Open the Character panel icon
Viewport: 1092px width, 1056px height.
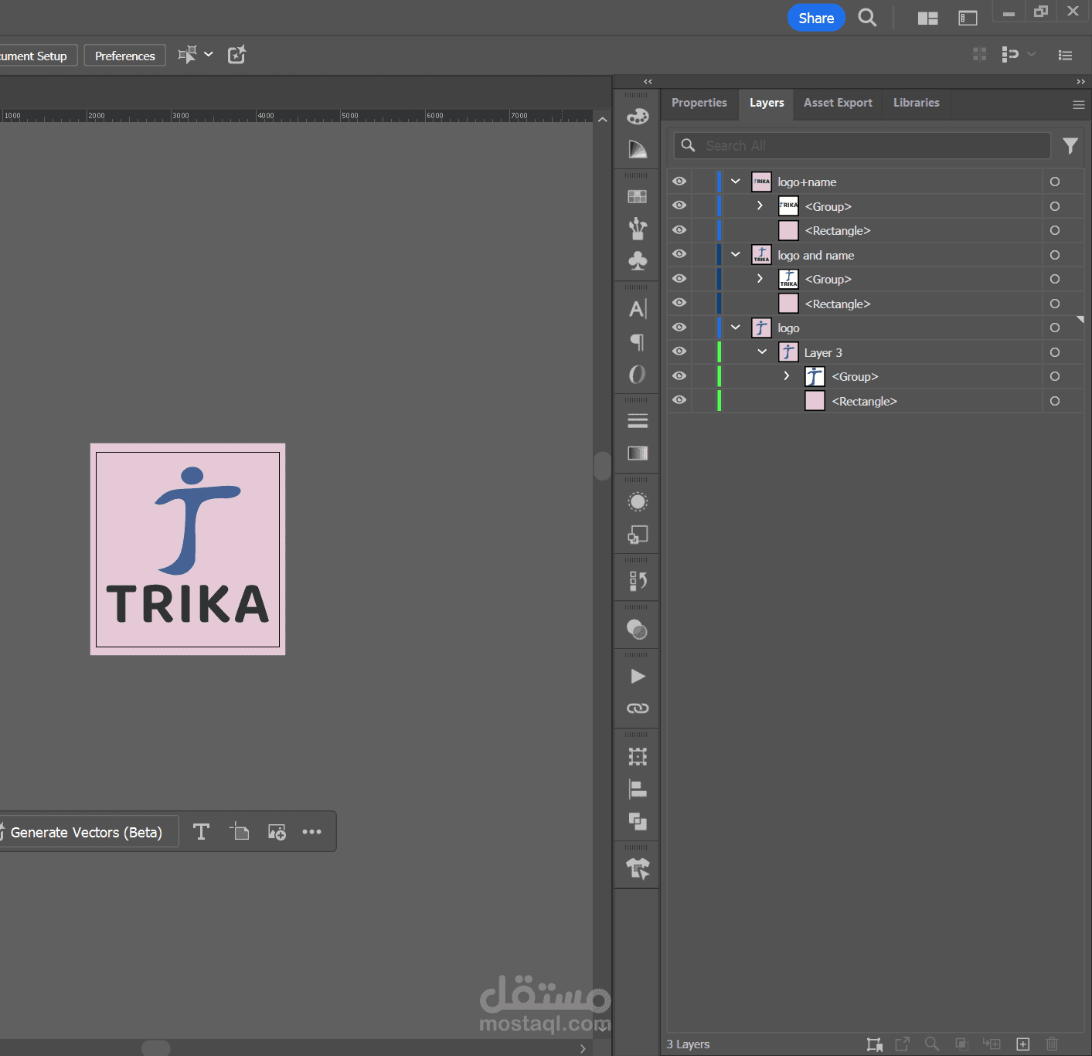click(638, 309)
